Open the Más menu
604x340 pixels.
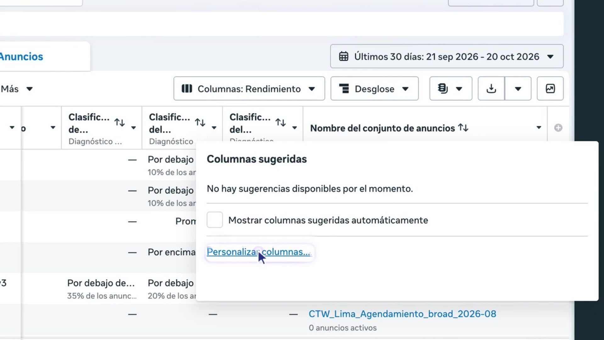tap(16, 89)
